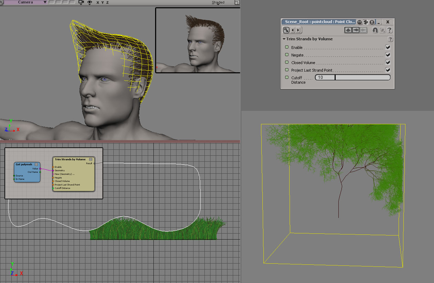Click the eye visibility icon in viewport bar
Image resolution: width=434 pixels, height=283 pixels.
pos(90,2)
